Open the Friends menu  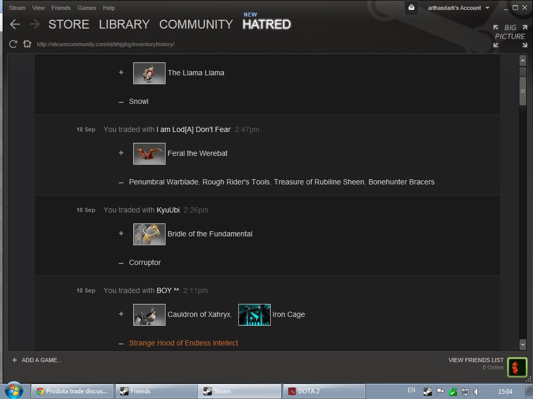pyautogui.click(x=61, y=8)
